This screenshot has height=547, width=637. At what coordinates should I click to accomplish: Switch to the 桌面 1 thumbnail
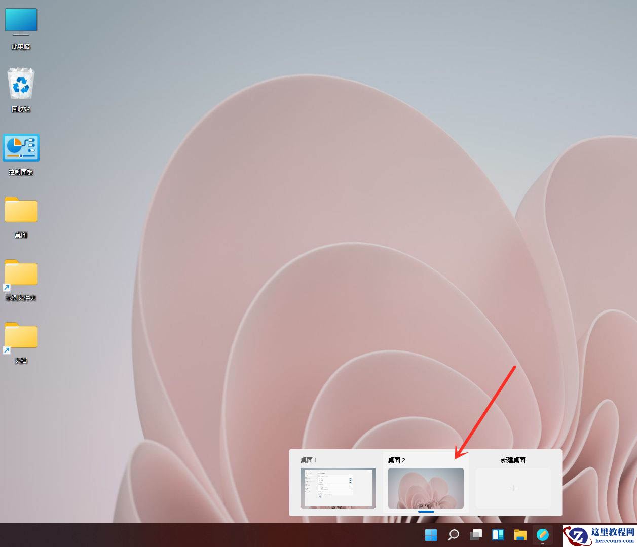click(338, 488)
